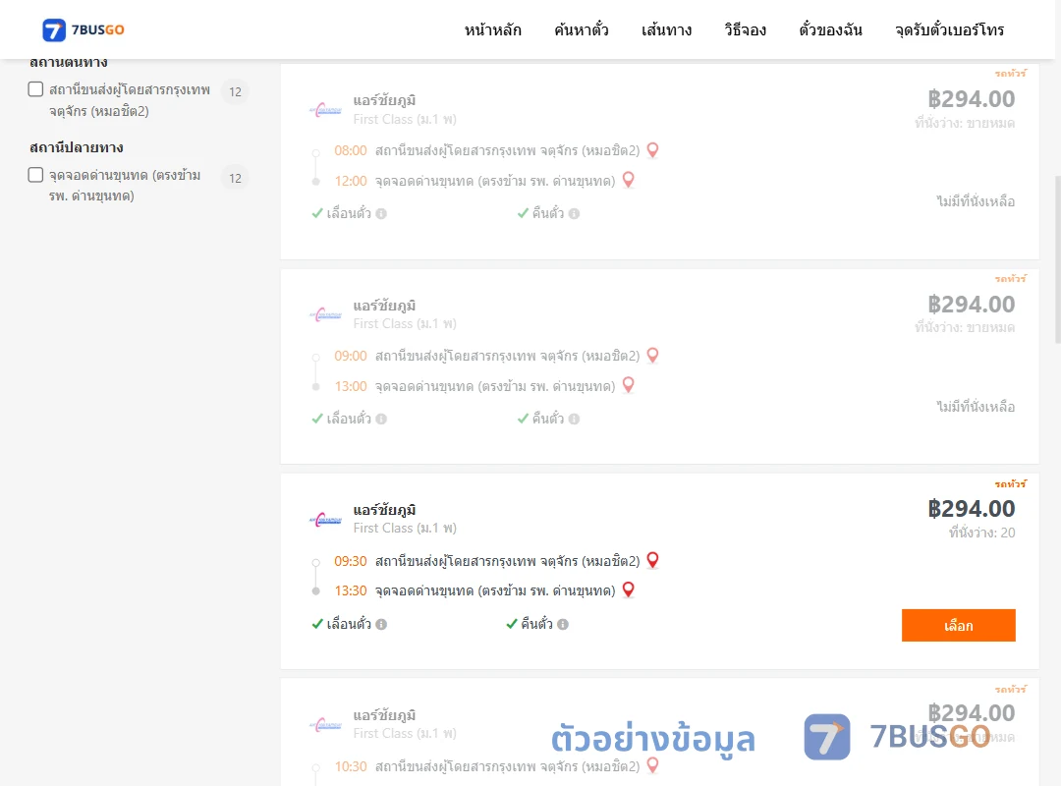
Task: Click the 08:00 departure time
Action: coord(351,151)
